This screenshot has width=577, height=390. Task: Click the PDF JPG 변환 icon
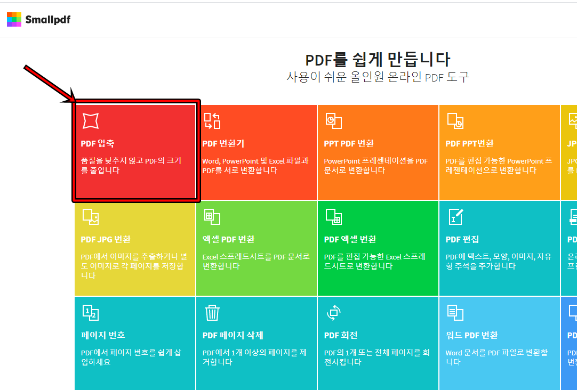click(91, 217)
